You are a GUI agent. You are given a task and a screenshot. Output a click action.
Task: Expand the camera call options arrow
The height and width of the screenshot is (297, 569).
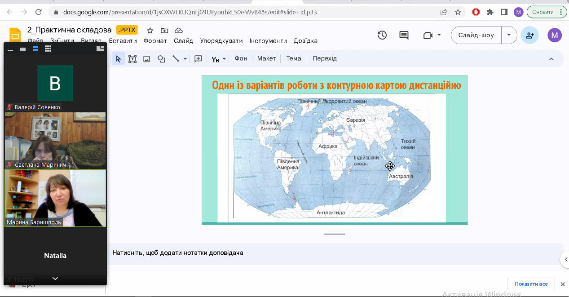tap(439, 35)
